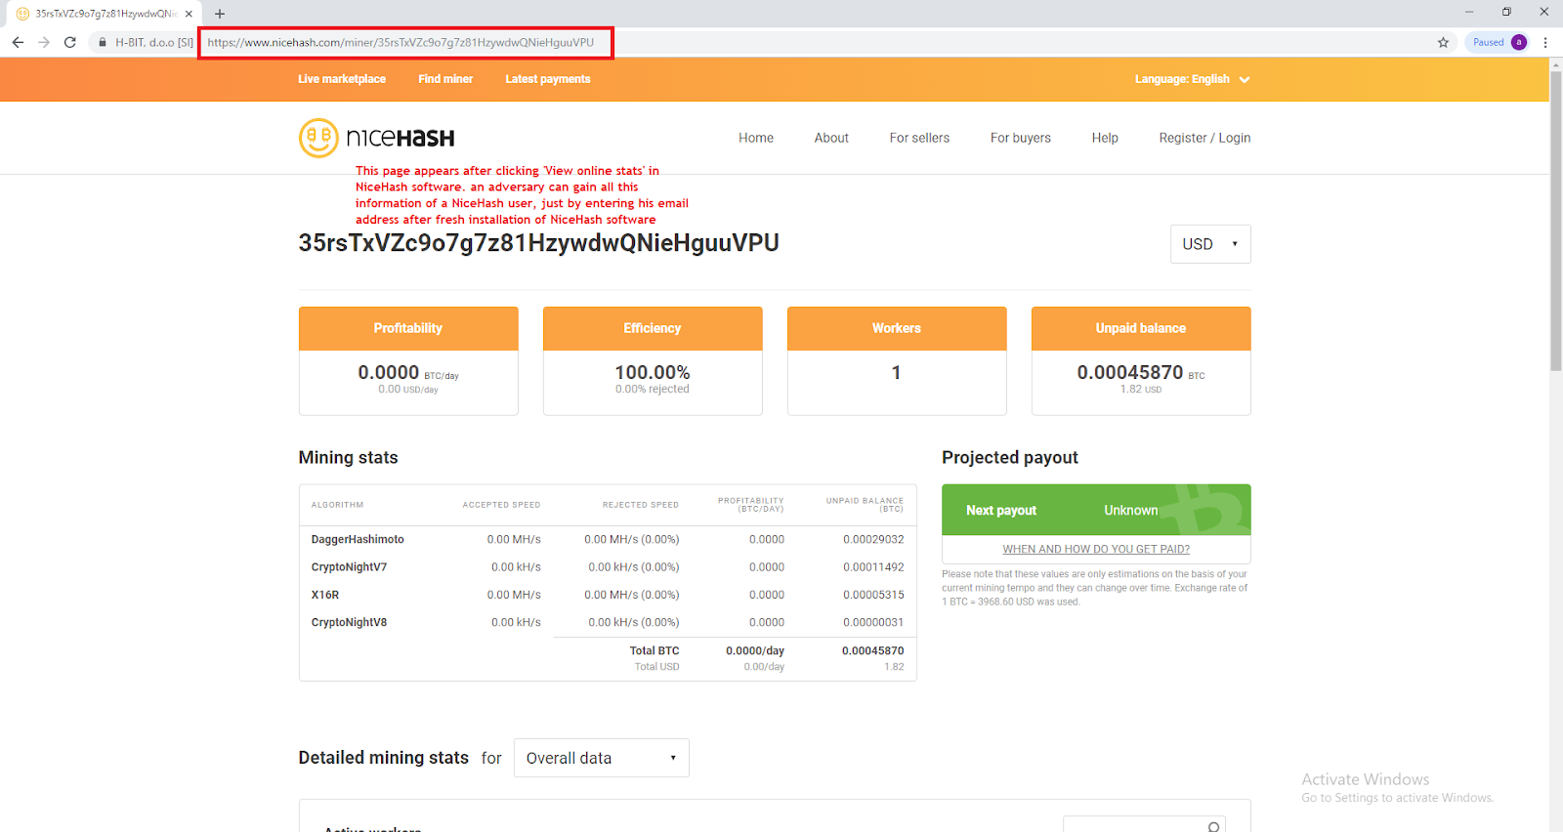Open the Find miner page
This screenshot has height=832, width=1563.
click(445, 79)
